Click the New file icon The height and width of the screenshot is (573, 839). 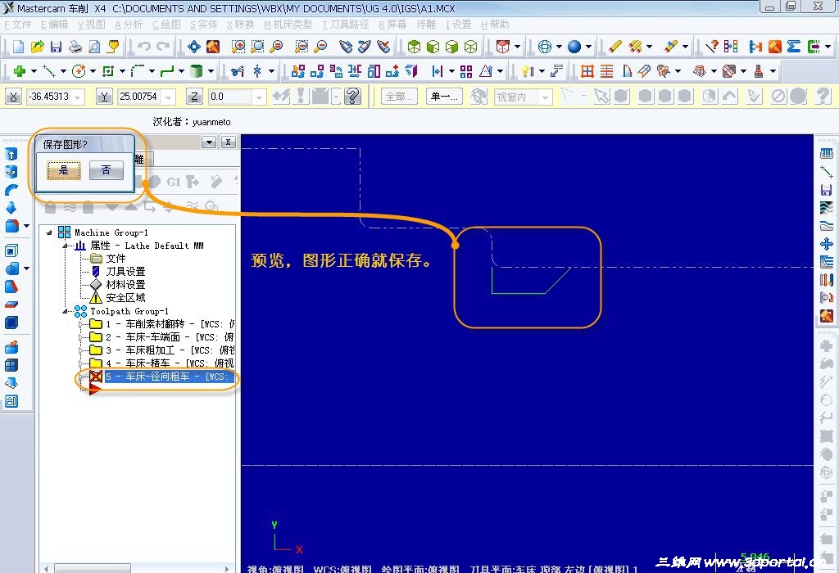tap(18, 47)
